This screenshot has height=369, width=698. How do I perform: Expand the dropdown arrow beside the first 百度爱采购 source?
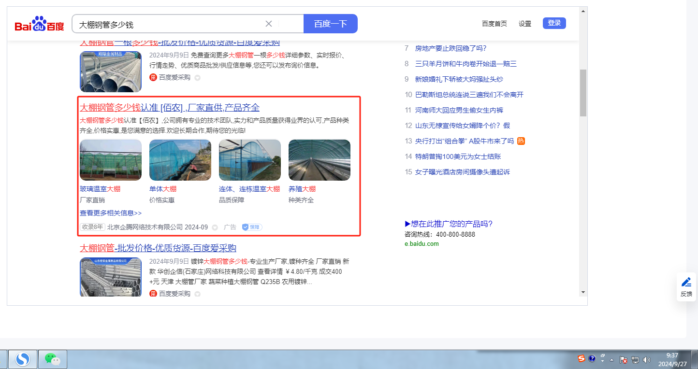click(x=197, y=78)
